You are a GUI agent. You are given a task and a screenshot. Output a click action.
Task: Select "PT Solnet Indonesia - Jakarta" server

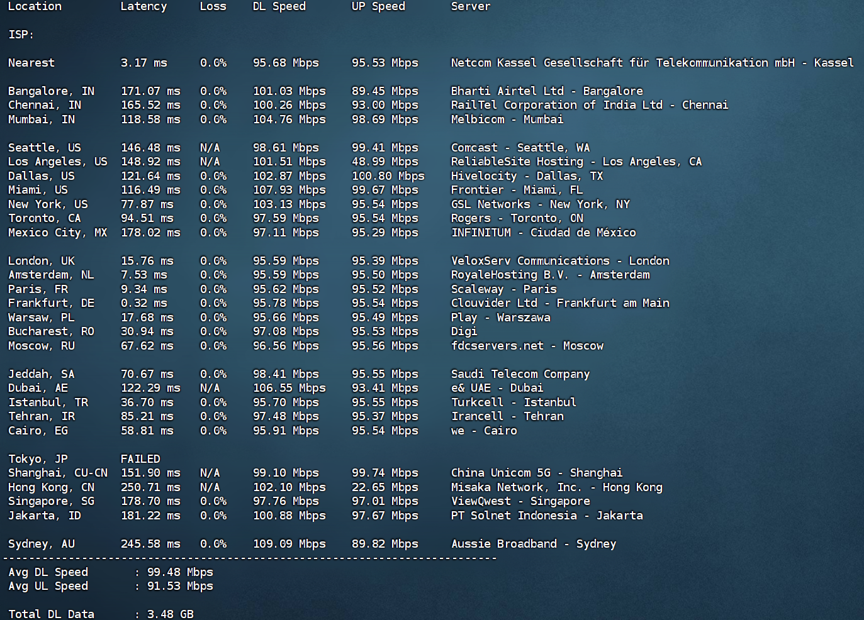click(547, 516)
